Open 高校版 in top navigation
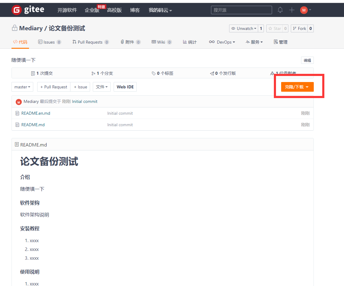Viewport: 344px width, 286px height. point(114,10)
